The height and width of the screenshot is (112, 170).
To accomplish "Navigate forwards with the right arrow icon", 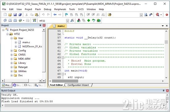I will pos(60,14).
